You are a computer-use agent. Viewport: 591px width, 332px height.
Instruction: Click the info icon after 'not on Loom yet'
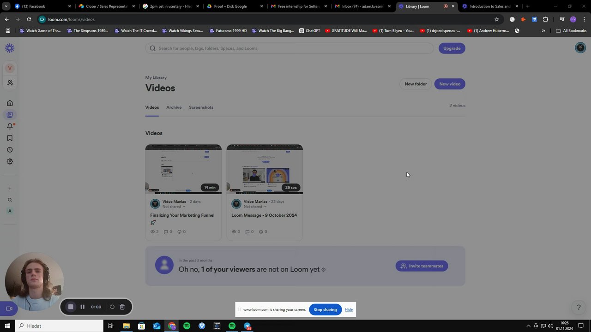(x=323, y=269)
